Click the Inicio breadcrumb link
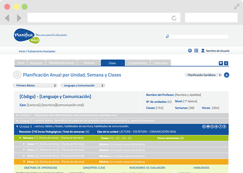 pyautogui.click(x=22, y=51)
